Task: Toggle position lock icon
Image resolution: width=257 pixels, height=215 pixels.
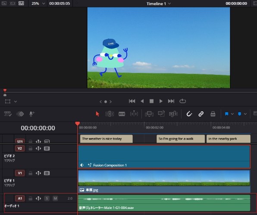Action: coord(213,114)
